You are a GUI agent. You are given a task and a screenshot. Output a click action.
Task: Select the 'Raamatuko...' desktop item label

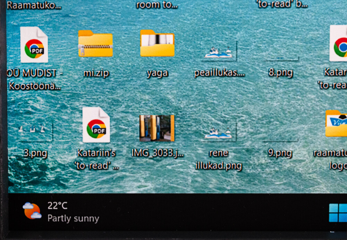pyautogui.click(x=34, y=5)
